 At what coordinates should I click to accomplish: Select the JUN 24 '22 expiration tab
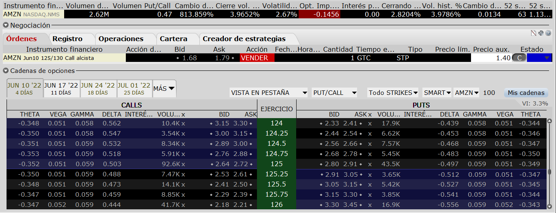point(98,88)
